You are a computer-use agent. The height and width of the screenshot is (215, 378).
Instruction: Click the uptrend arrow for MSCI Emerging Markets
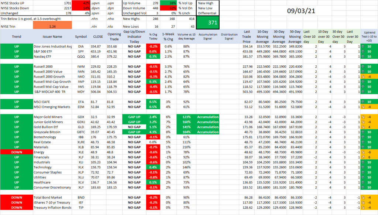coord(364,107)
